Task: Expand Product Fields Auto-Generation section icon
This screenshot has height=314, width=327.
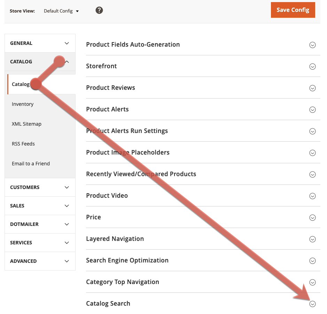Action: (312, 45)
